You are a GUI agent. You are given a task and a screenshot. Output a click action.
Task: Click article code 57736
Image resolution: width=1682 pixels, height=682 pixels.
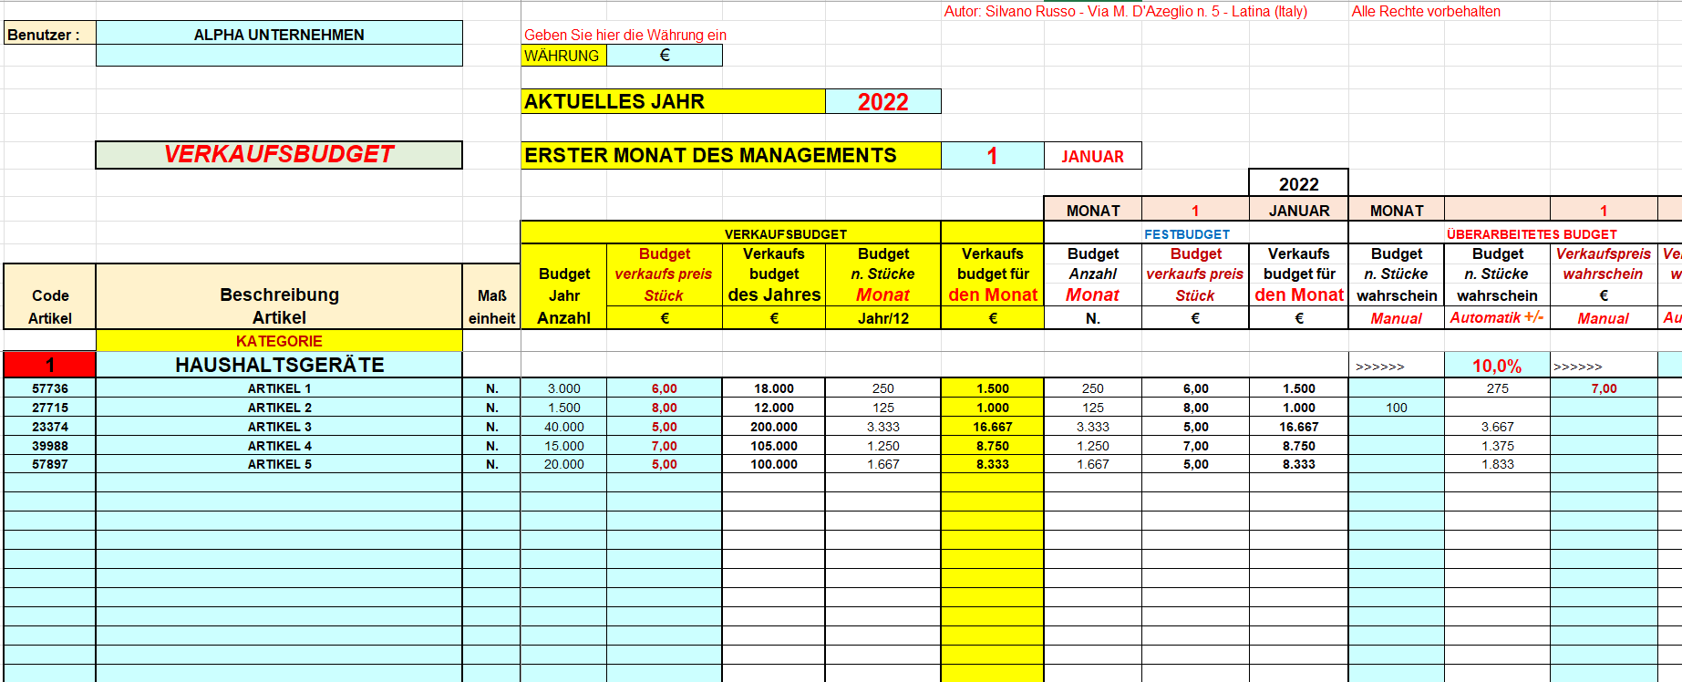[x=50, y=388]
